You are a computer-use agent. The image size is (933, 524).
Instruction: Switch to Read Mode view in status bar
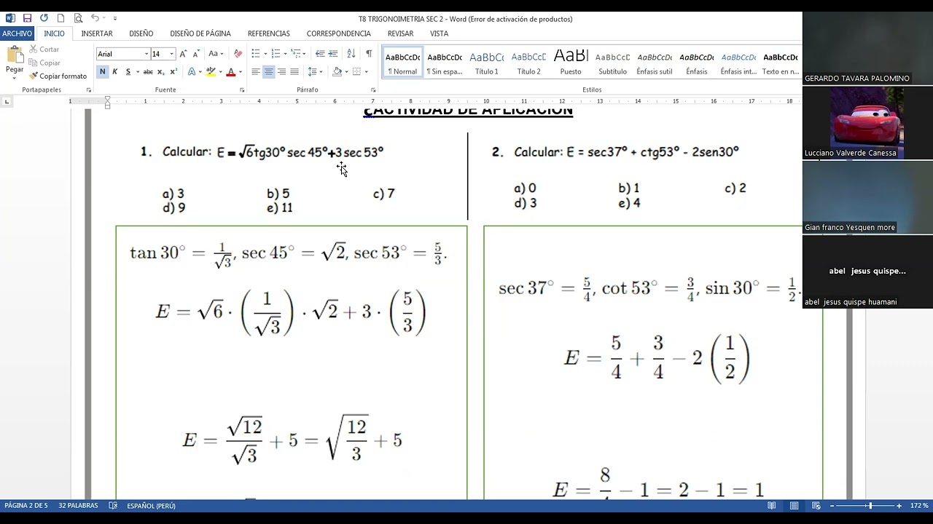[x=771, y=506]
